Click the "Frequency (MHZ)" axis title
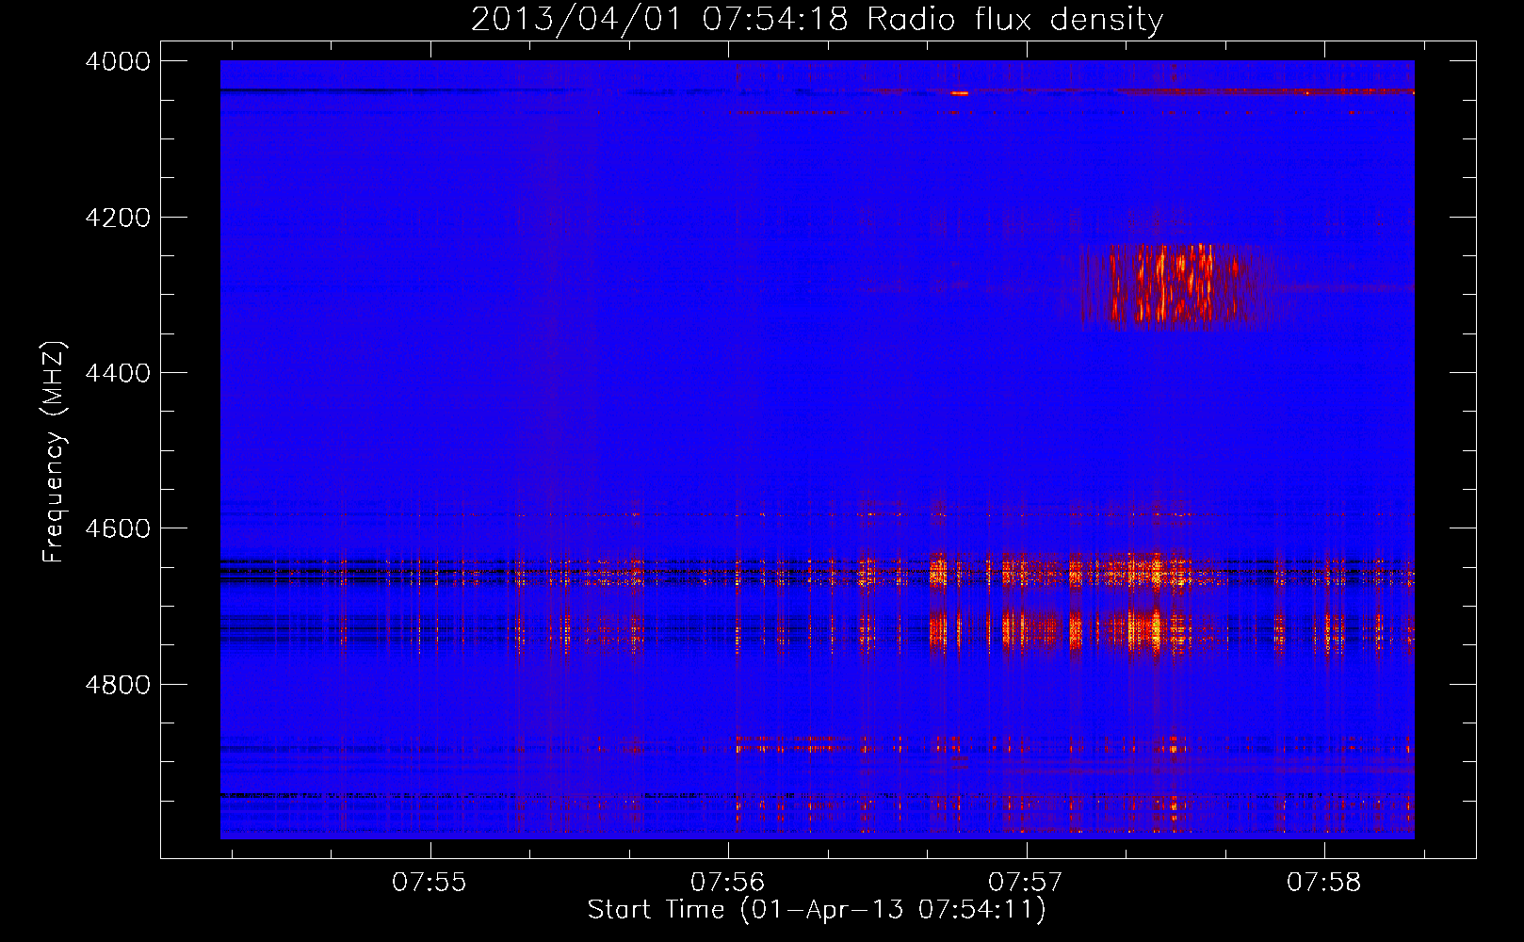 click(x=54, y=452)
